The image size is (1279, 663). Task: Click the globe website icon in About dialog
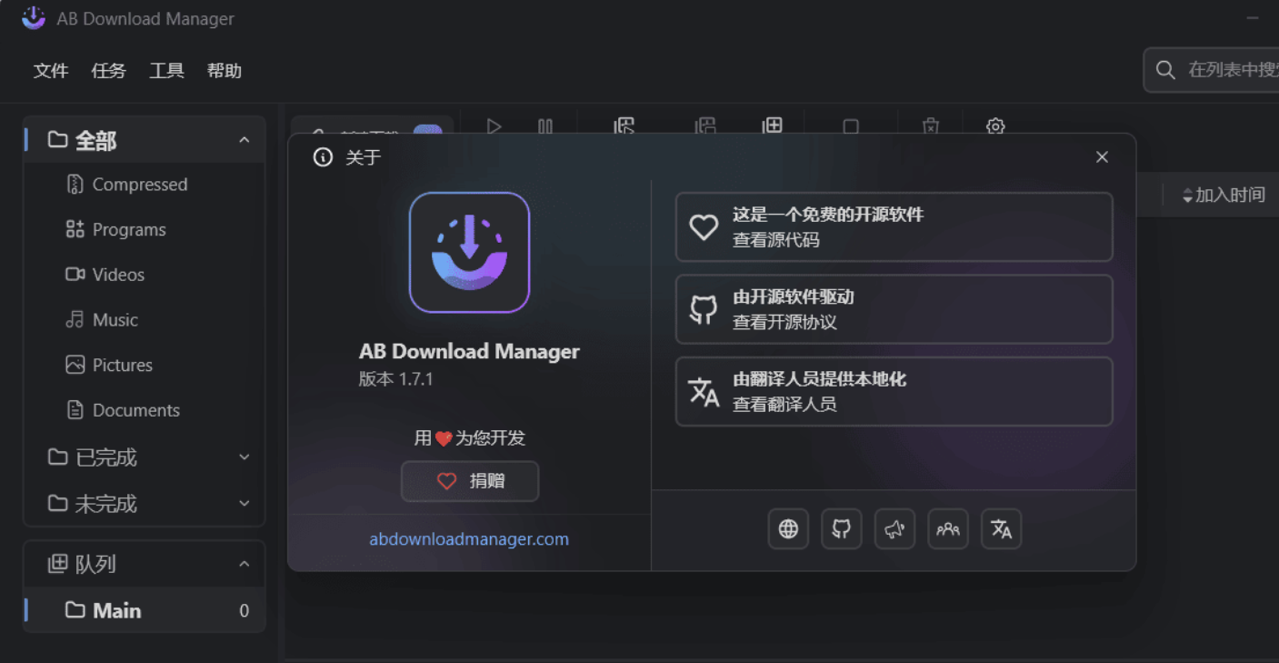click(x=787, y=528)
